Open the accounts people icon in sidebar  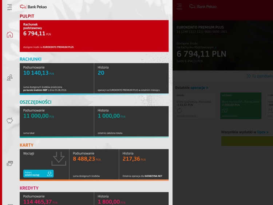coord(10,77)
